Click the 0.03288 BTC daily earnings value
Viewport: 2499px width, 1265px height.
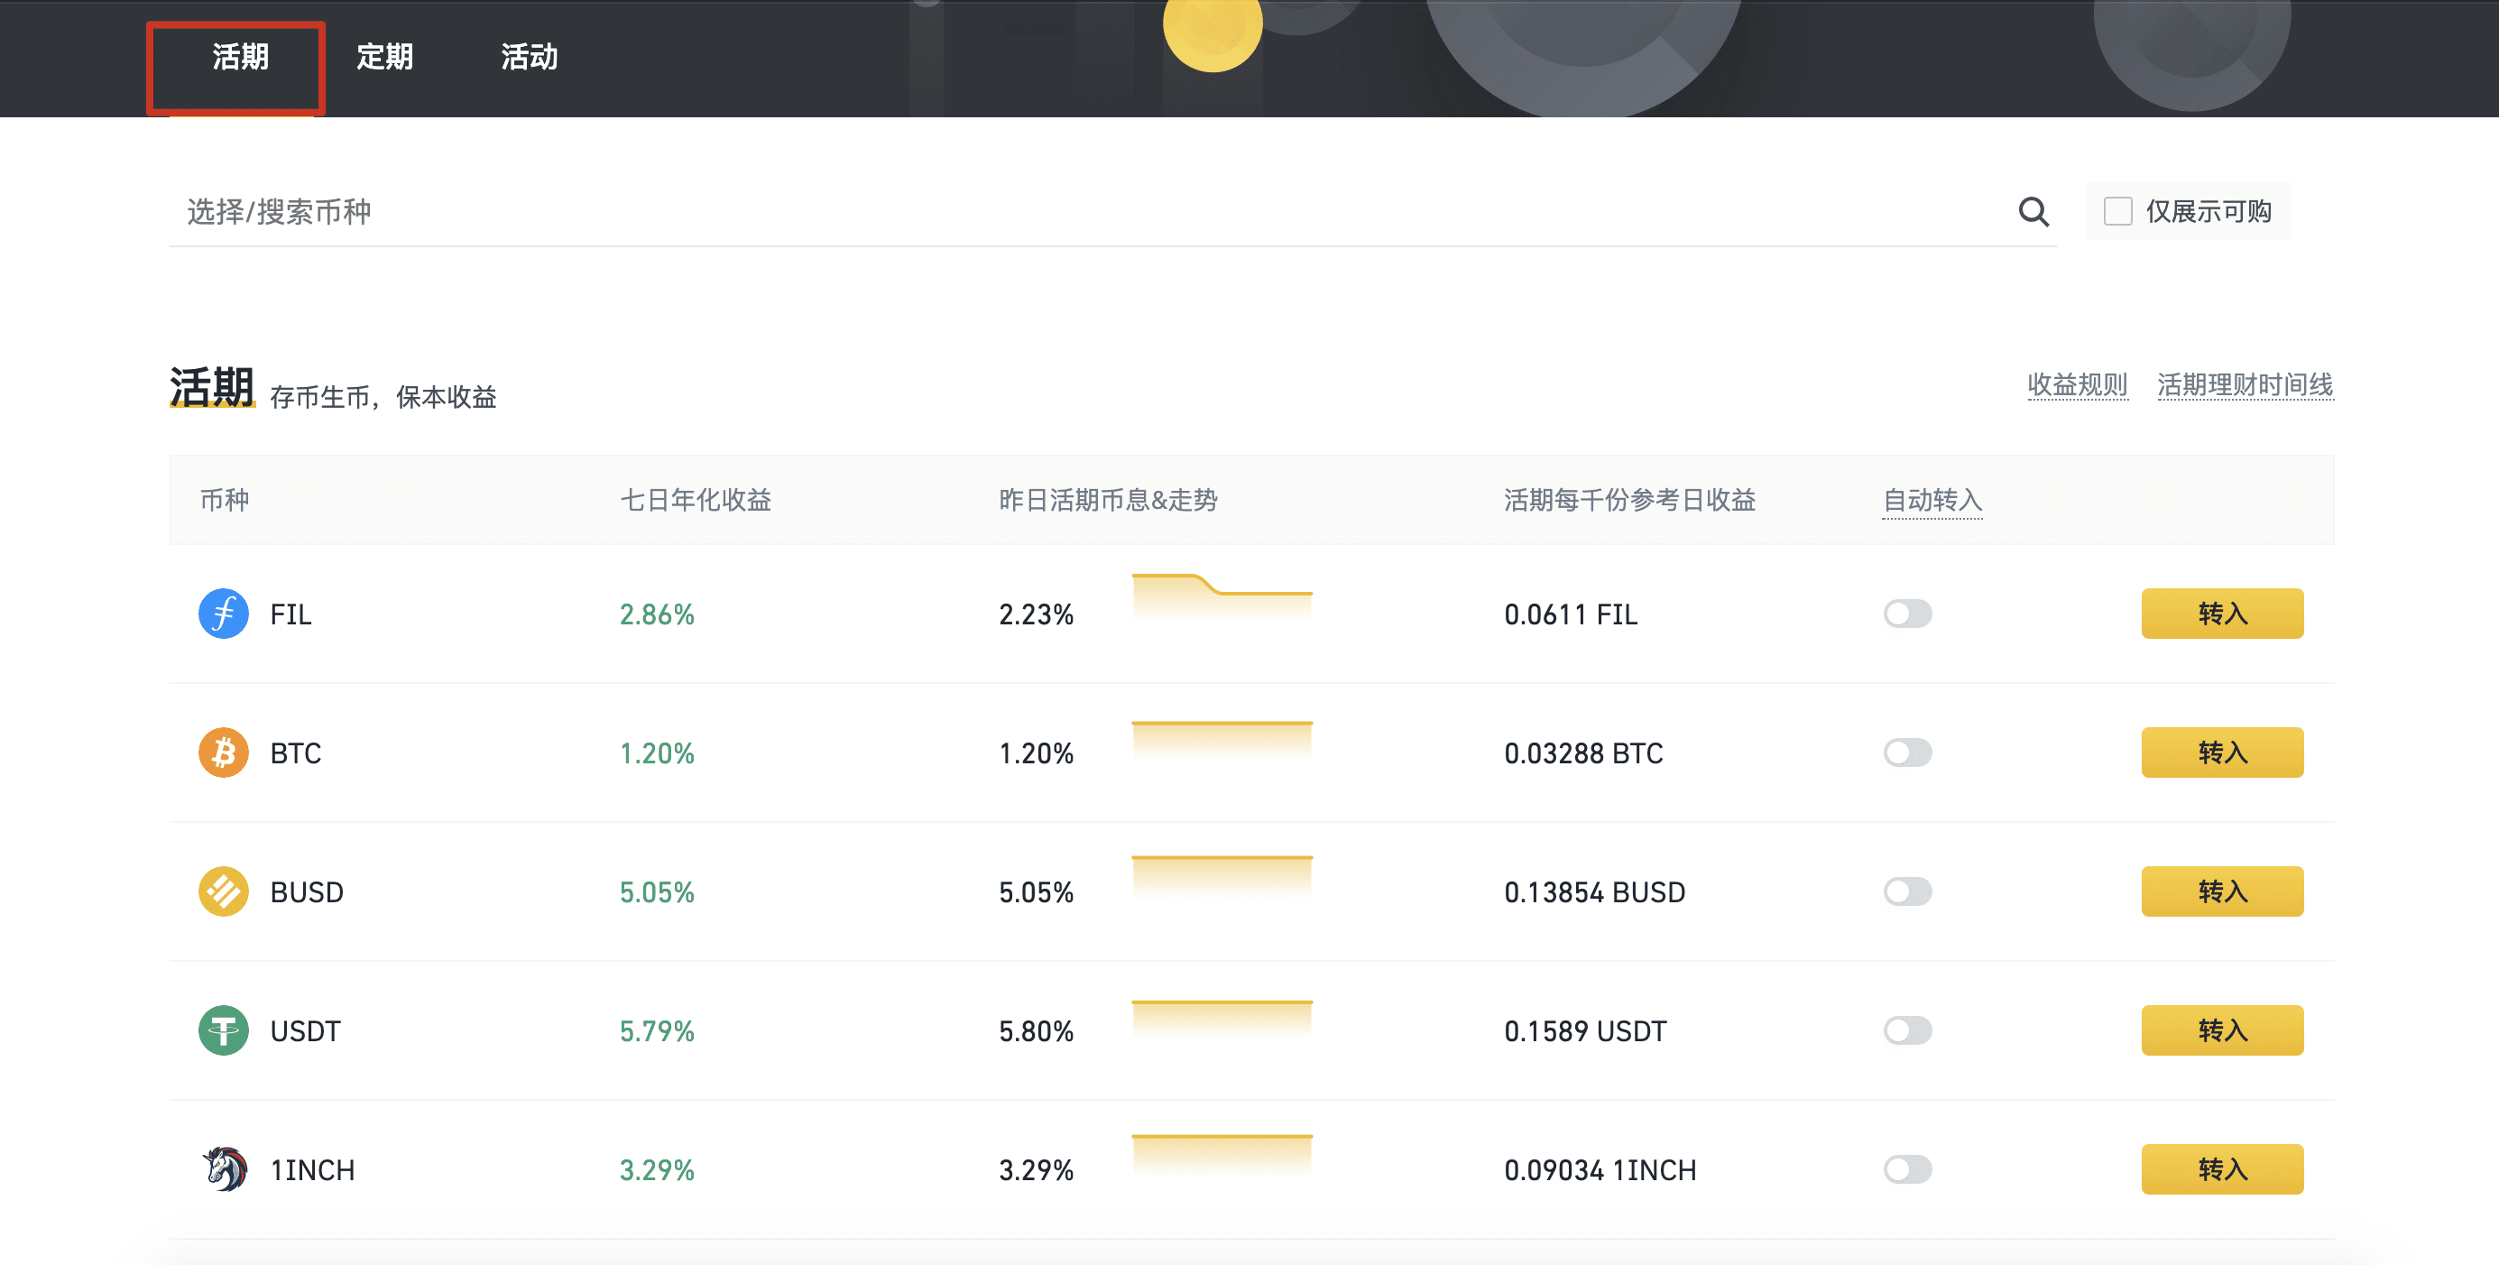[x=1583, y=753]
